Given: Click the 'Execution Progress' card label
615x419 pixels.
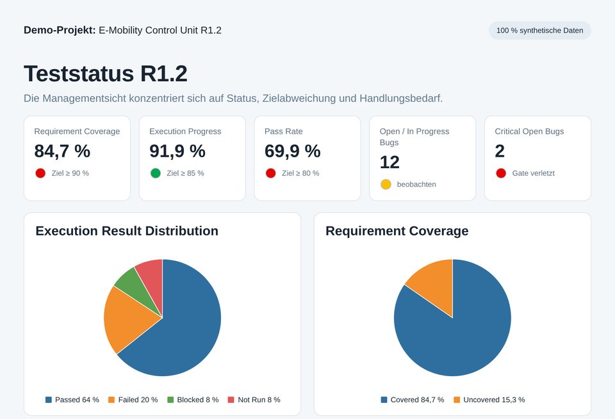Looking at the screenshot, I should tap(185, 132).
